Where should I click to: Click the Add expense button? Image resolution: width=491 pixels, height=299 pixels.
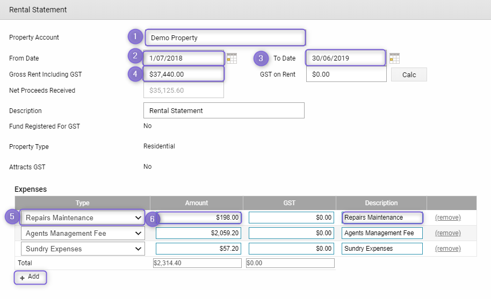(30, 277)
